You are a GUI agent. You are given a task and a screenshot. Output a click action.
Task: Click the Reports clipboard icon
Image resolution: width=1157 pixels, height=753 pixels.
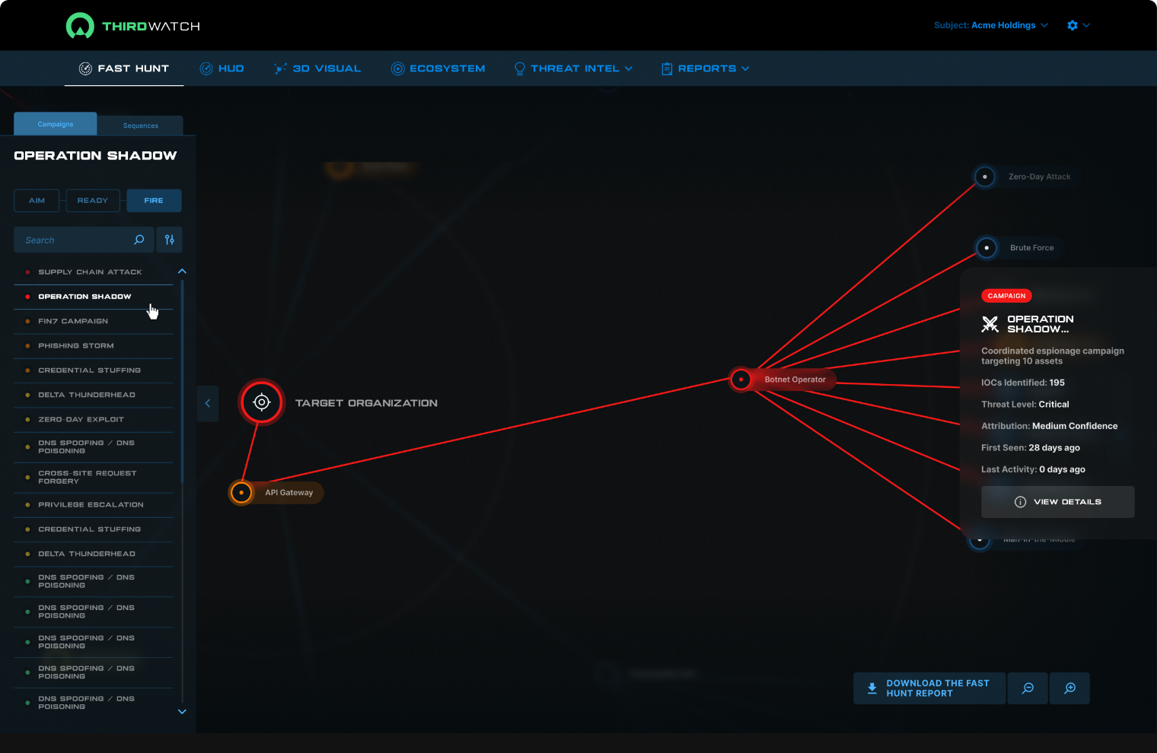pyautogui.click(x=667, y=68)
